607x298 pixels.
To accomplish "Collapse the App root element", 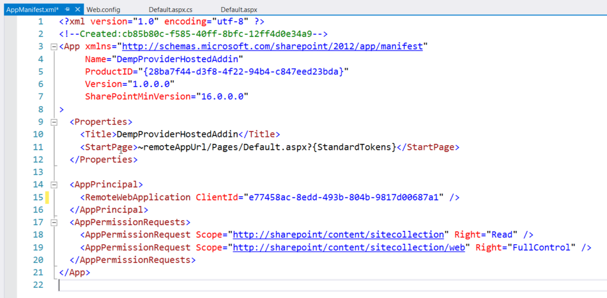I will [x=55, y=47].
